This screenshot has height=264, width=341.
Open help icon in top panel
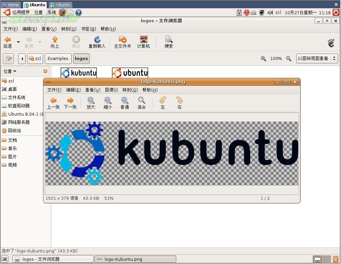click(x=79, y=13)
